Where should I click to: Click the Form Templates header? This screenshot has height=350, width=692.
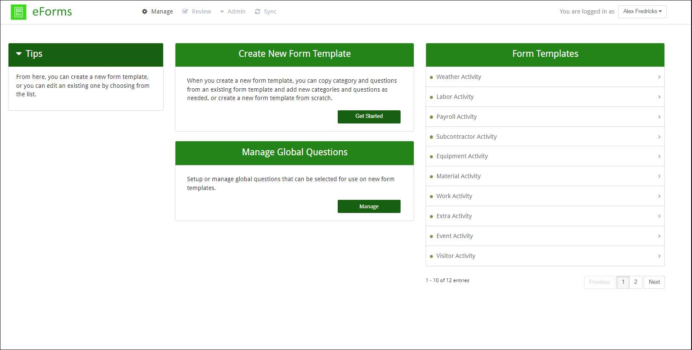click(x=545, y=55)
